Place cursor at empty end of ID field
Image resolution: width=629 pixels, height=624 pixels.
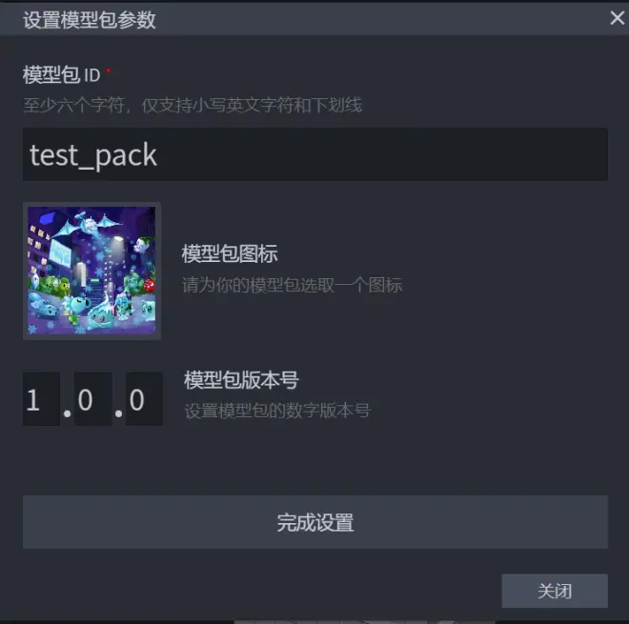381,154
